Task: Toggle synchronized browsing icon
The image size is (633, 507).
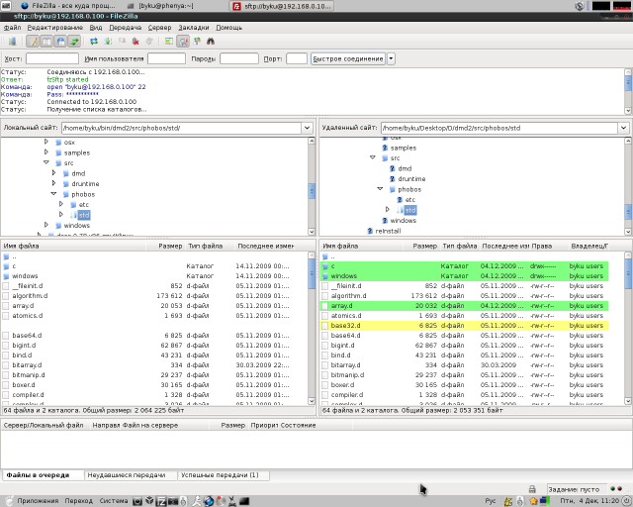Action: click(x=197, y=42)
